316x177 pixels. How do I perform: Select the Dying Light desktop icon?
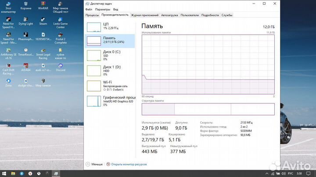tap(25, 21)
